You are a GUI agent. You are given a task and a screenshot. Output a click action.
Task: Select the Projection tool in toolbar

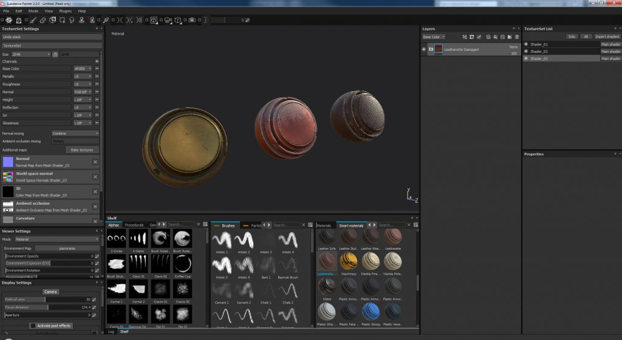click(x=52, y=20)
